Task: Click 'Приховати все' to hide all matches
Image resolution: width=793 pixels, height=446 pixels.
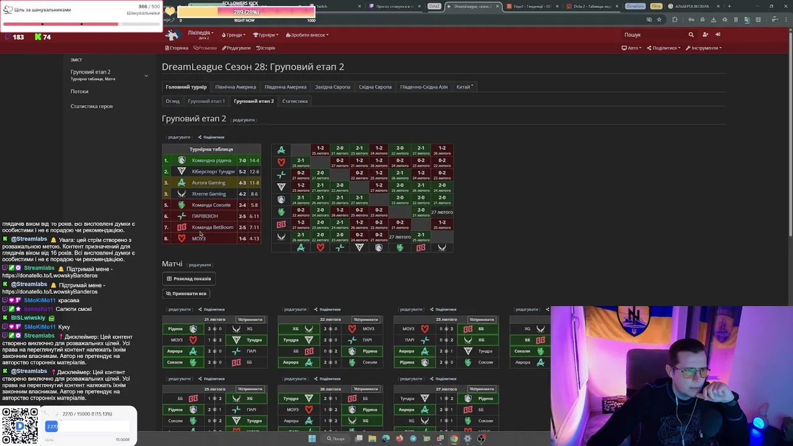Action: pos(186,294)
